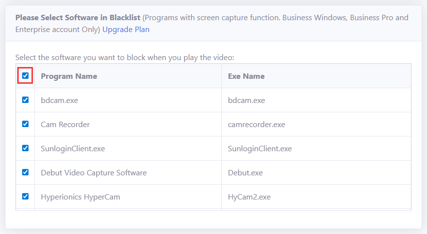The height and width of the screenshot is (234, 427).
Task: Click the Exe Name column header
Action: [246, 76]
